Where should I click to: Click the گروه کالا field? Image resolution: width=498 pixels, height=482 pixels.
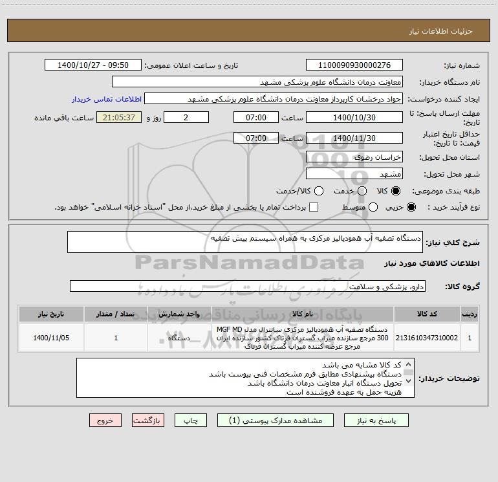[x=248, y=286]
